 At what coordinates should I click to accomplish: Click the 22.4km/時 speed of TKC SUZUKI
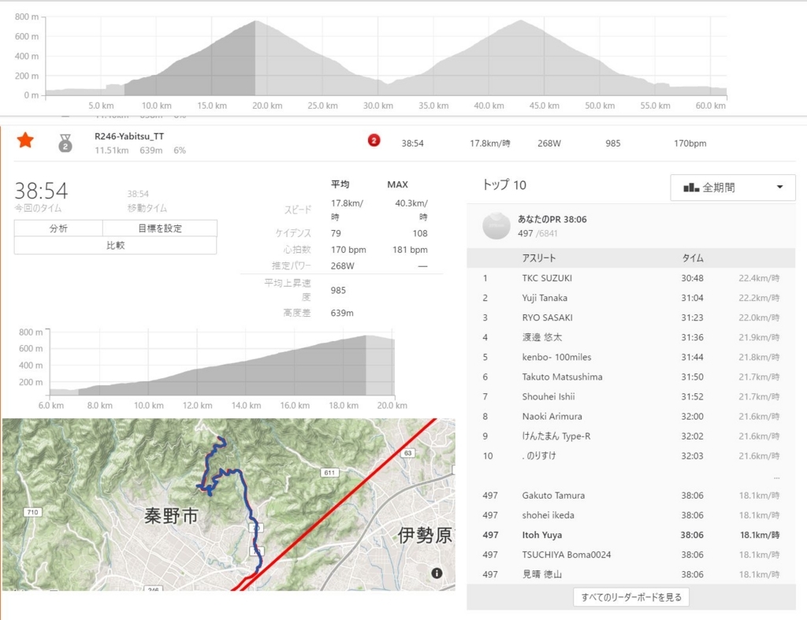point(759,278)
